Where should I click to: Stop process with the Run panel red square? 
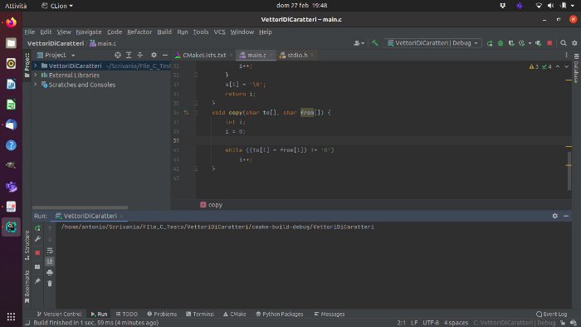tap(37, 253)
